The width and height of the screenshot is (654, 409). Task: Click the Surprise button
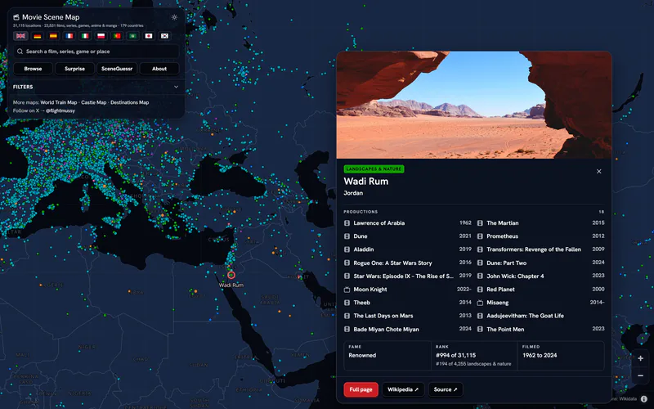(74, 69)
